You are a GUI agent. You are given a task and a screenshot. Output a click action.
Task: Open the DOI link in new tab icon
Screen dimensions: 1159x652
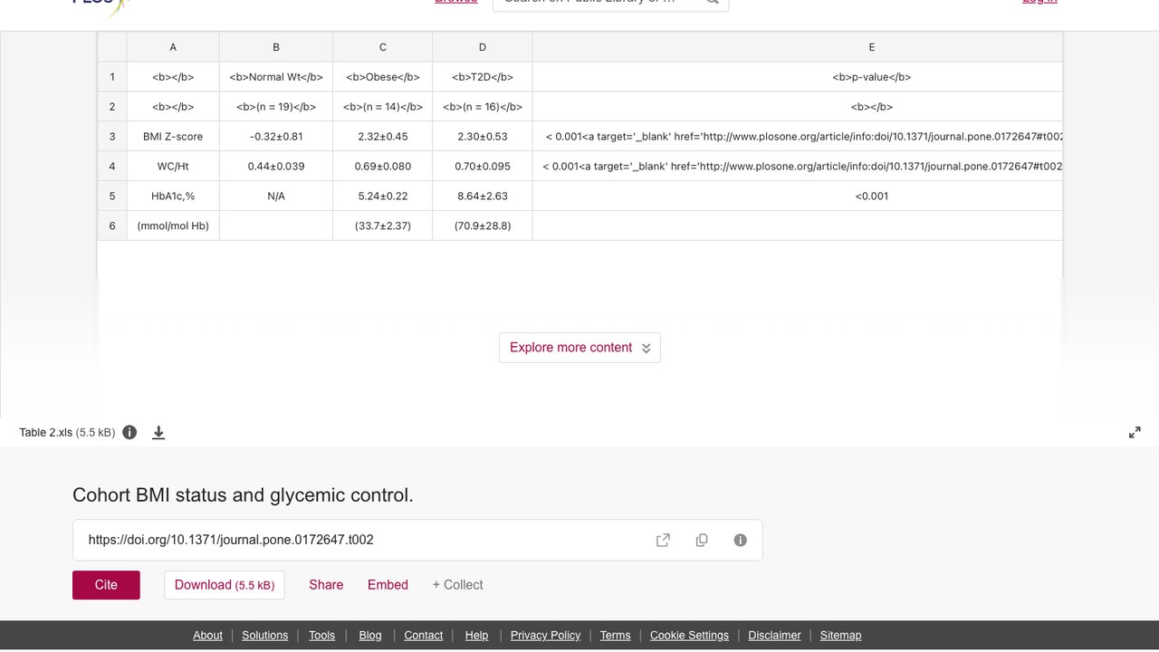[663, 540]
